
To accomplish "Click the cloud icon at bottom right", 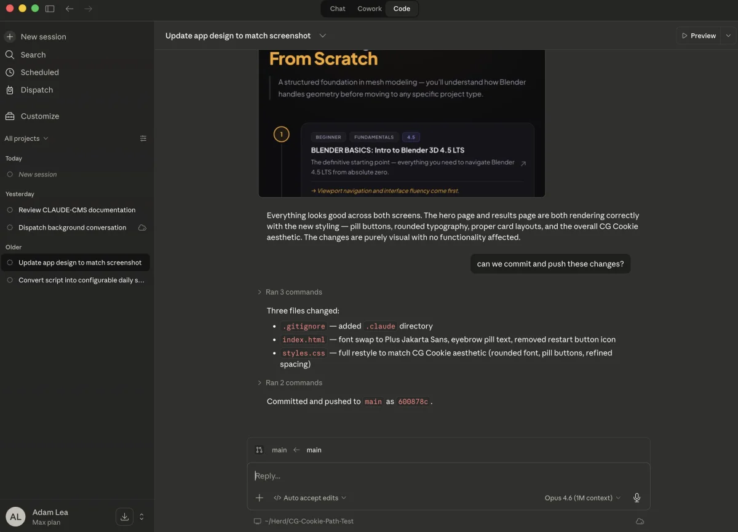I will [x=640, y=521].
